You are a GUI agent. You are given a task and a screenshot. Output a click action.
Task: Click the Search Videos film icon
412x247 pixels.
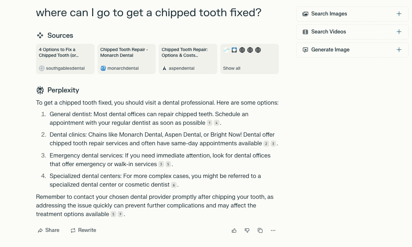pos(305,32)
